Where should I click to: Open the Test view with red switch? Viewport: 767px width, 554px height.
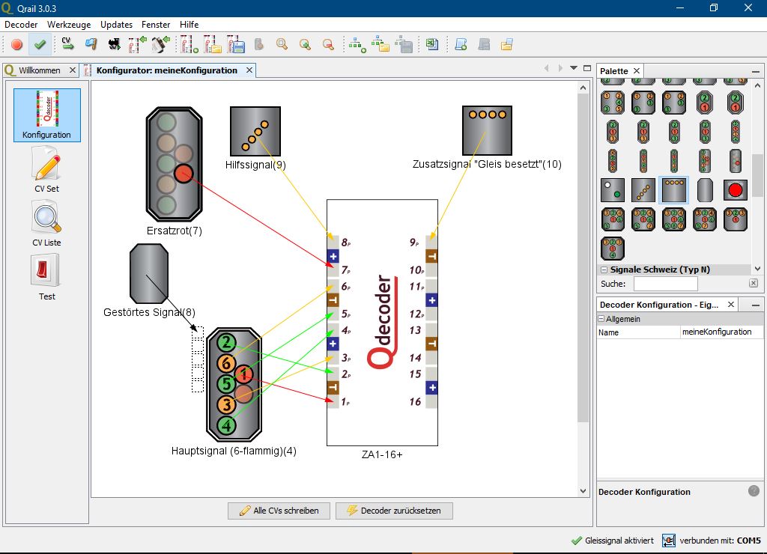(x=47, y=278)
